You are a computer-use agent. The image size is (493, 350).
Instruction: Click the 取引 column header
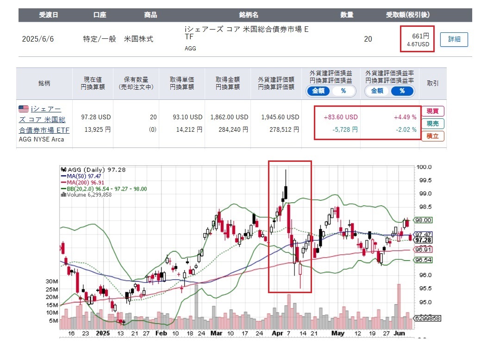[x=433, y=83]
